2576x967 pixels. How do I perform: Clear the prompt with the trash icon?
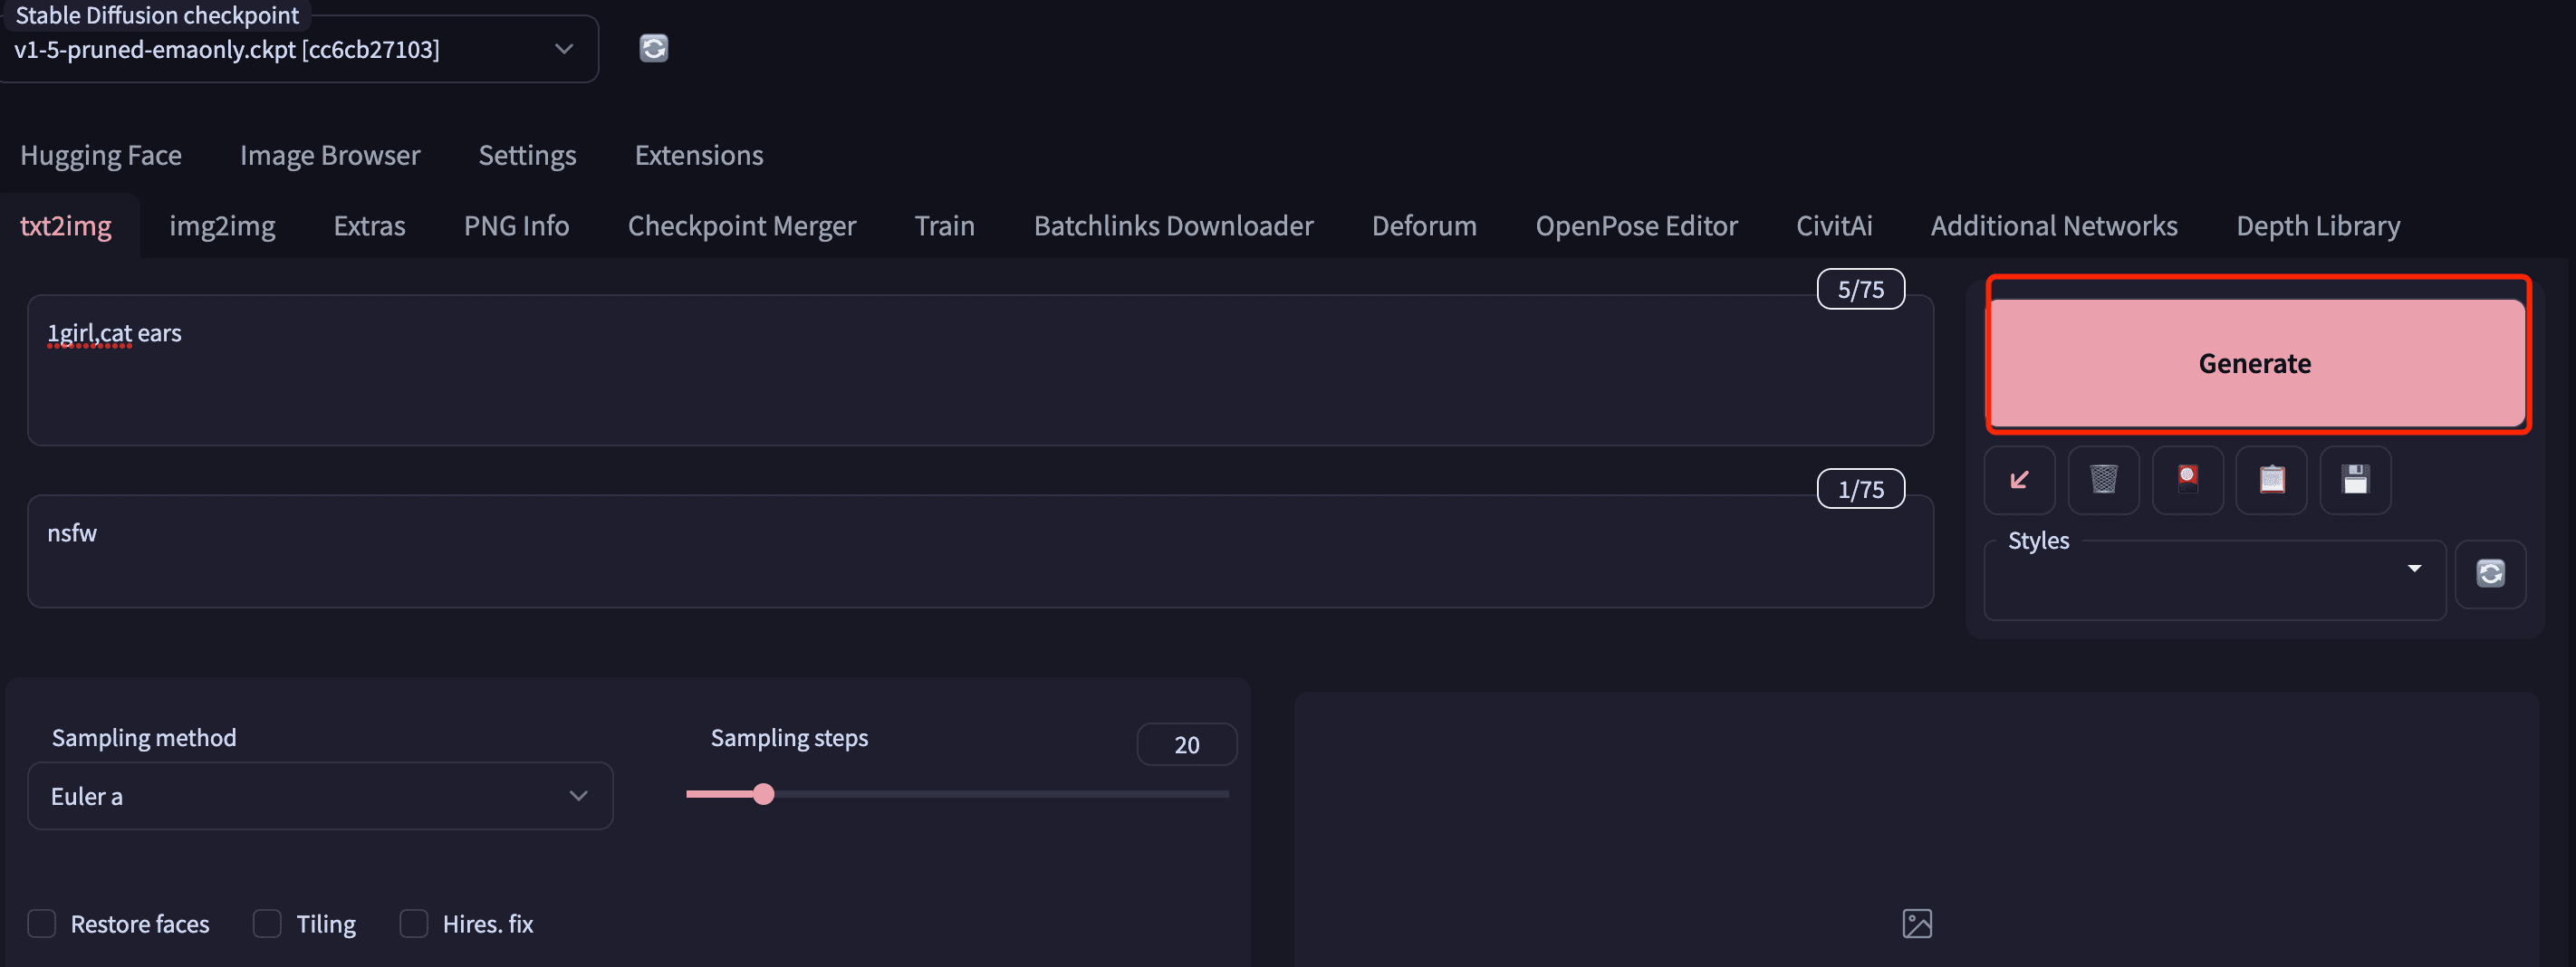[x=2103, y=480]
